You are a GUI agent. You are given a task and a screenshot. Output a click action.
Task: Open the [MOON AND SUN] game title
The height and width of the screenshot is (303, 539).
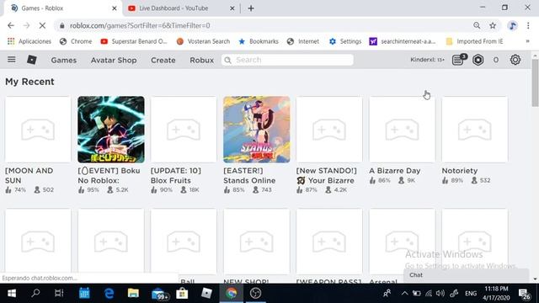[29, 176]
